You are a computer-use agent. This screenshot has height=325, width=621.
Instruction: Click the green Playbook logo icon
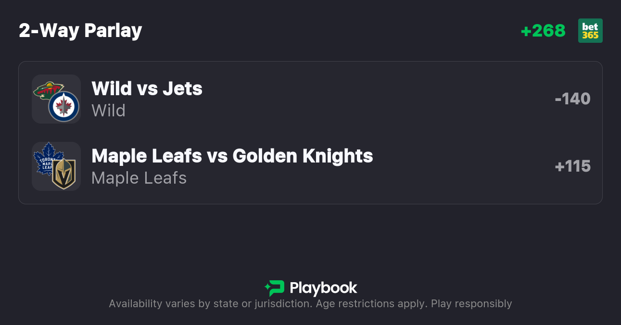point(275,288)
